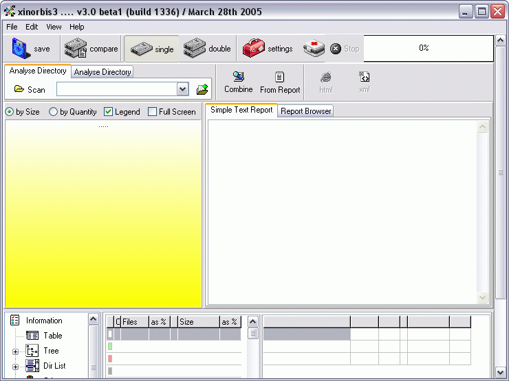Screen dimensions: 509x381
Task: Open the View menu
Action: tap(54, 27)
